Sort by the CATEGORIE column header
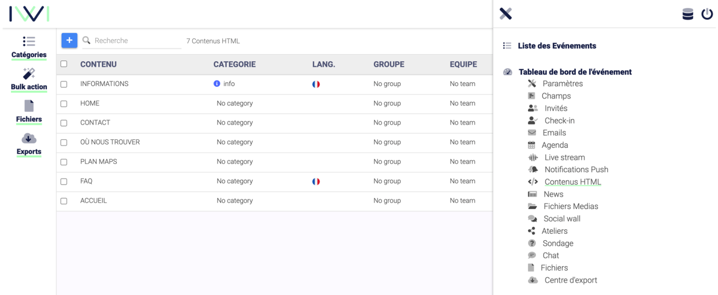The image size is (718, 295). click(x=235, y=64)
